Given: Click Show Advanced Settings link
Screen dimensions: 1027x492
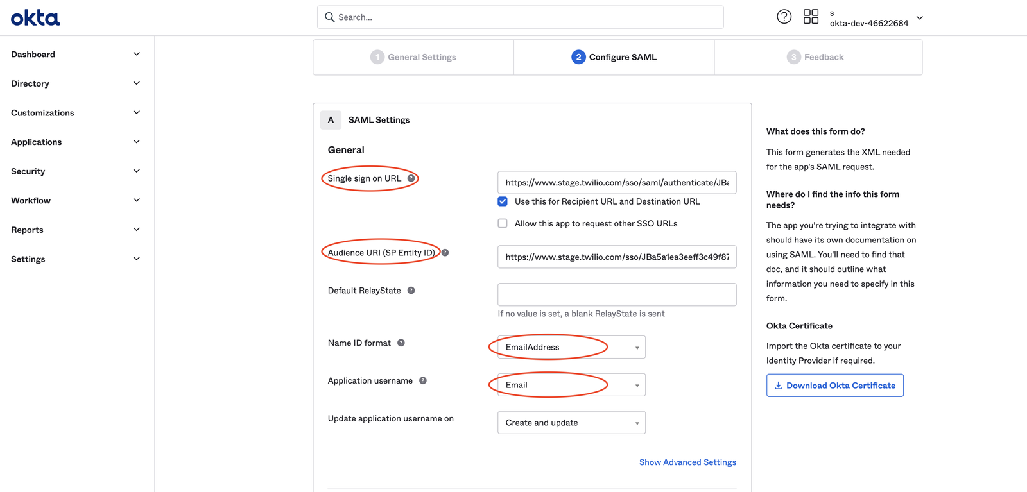Looking at the screenshot, I should click(687, 462).
